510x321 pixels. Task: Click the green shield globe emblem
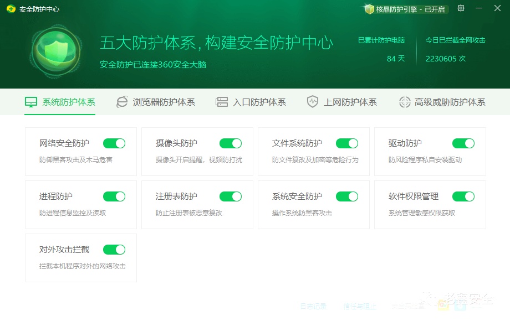pyautogui.click(x=55, y=51)
